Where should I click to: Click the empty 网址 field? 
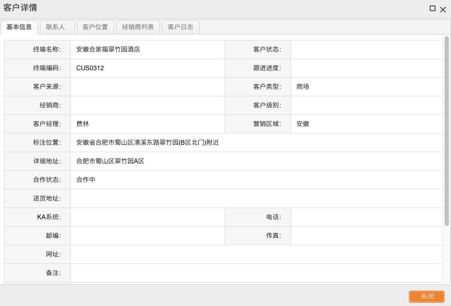pos(256,254)
